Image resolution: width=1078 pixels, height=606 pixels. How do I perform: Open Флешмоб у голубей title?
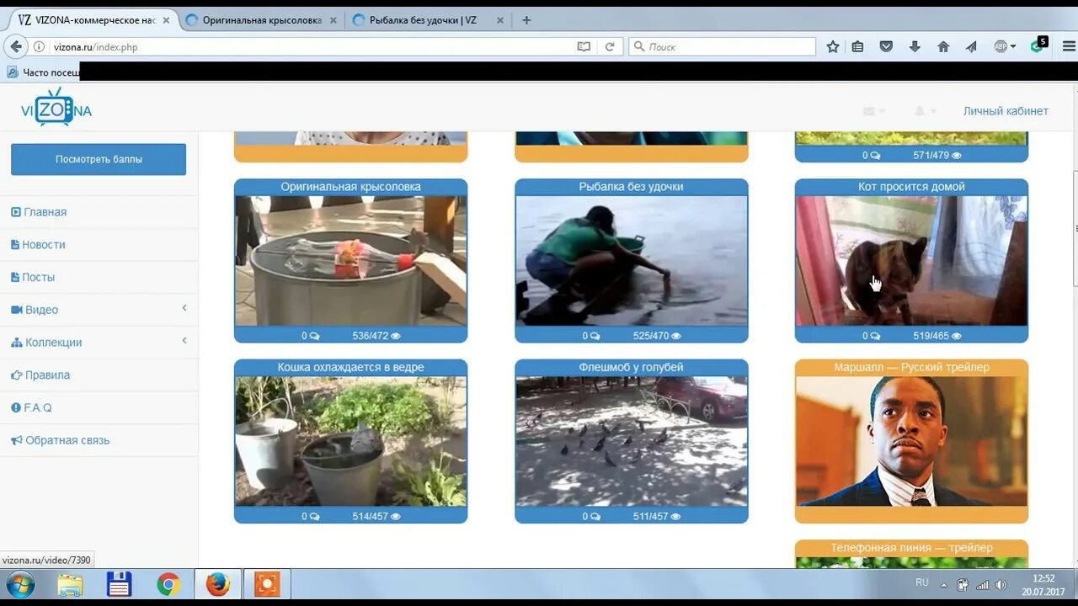pyautogui.click(x=631, y=368)
